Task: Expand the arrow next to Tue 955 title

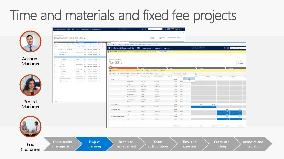Action: coord(122,63)
